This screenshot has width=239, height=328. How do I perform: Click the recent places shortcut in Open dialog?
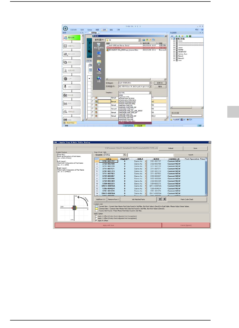coord(99,46)
